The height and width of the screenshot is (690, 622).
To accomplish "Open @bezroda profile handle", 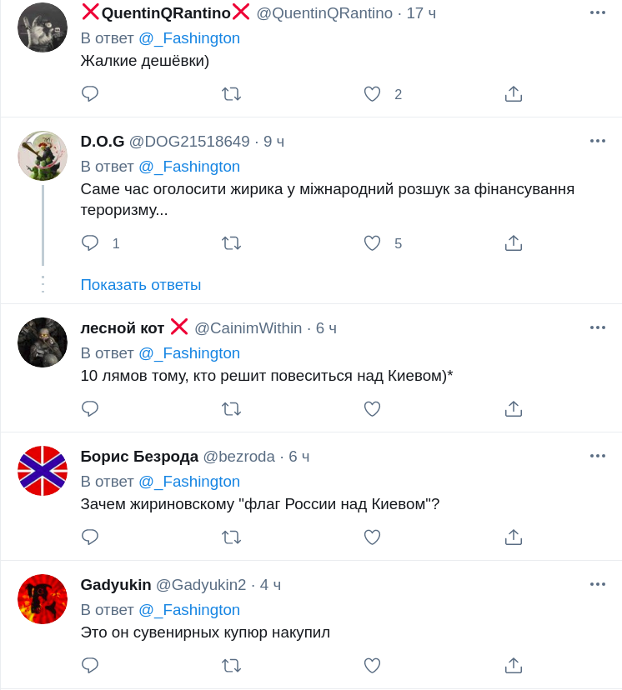I will (x=239, y=457).
